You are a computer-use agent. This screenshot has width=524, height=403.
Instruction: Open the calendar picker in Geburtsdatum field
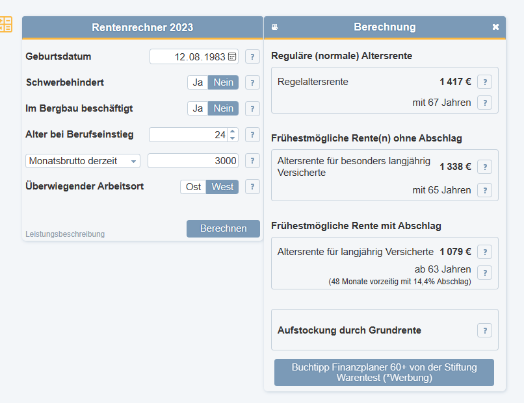232,56
